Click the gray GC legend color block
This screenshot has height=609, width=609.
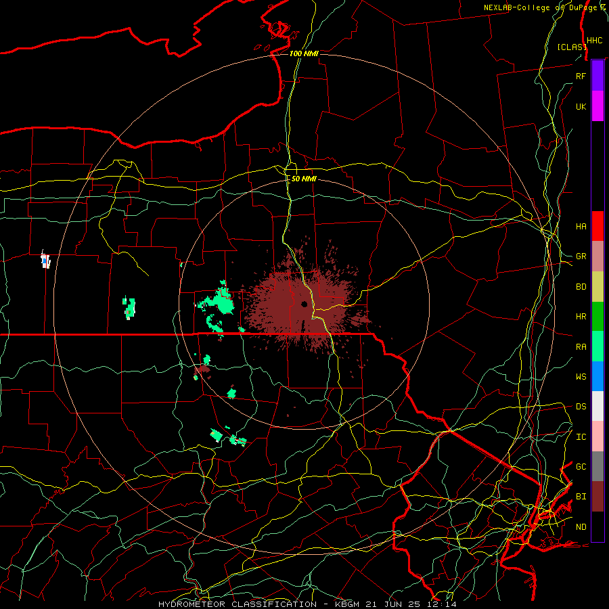coord(597,466)
